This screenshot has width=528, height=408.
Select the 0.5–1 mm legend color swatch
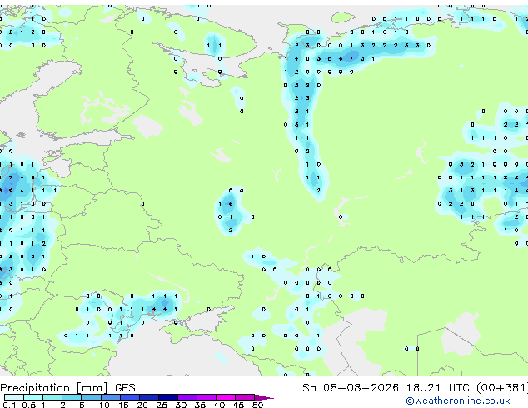tap(33, 397)
